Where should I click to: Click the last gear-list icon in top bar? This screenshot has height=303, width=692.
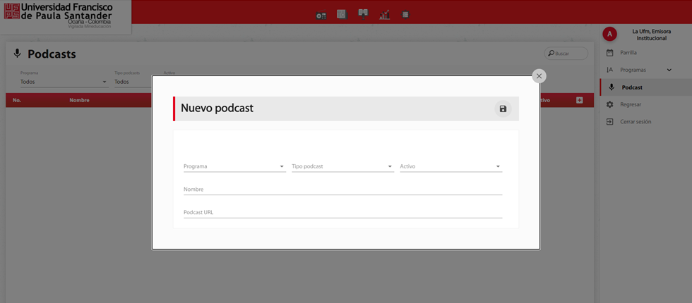405,14
